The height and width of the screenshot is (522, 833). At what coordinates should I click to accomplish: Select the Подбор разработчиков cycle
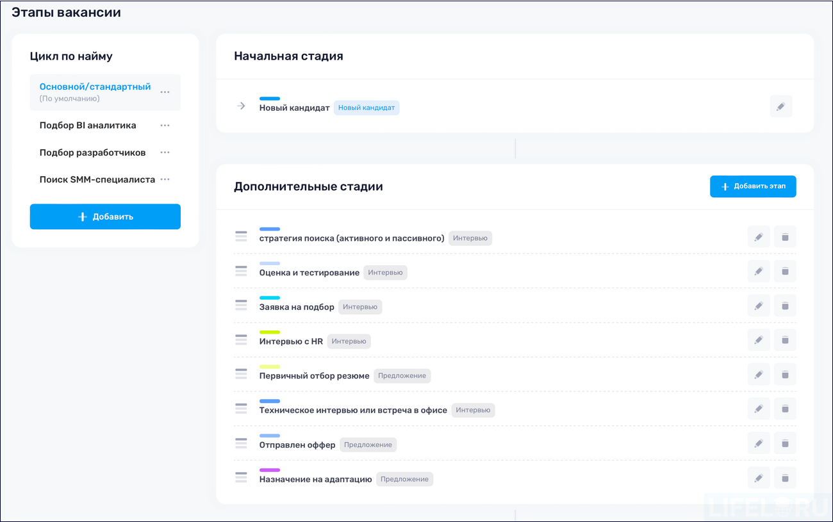coord(92,152)
